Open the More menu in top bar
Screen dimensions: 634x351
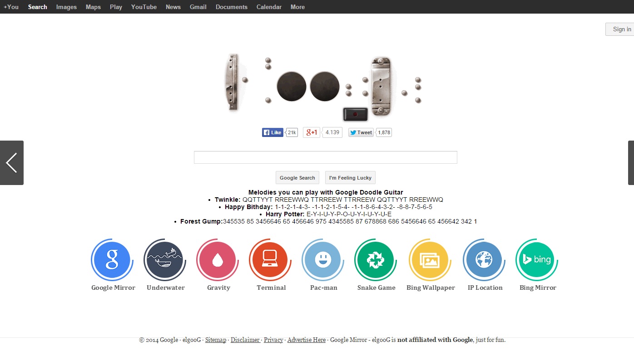(x=297, y=7)
